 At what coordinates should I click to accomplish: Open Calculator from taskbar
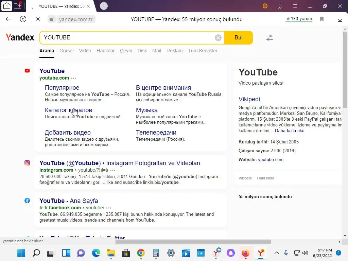point(156,253)
